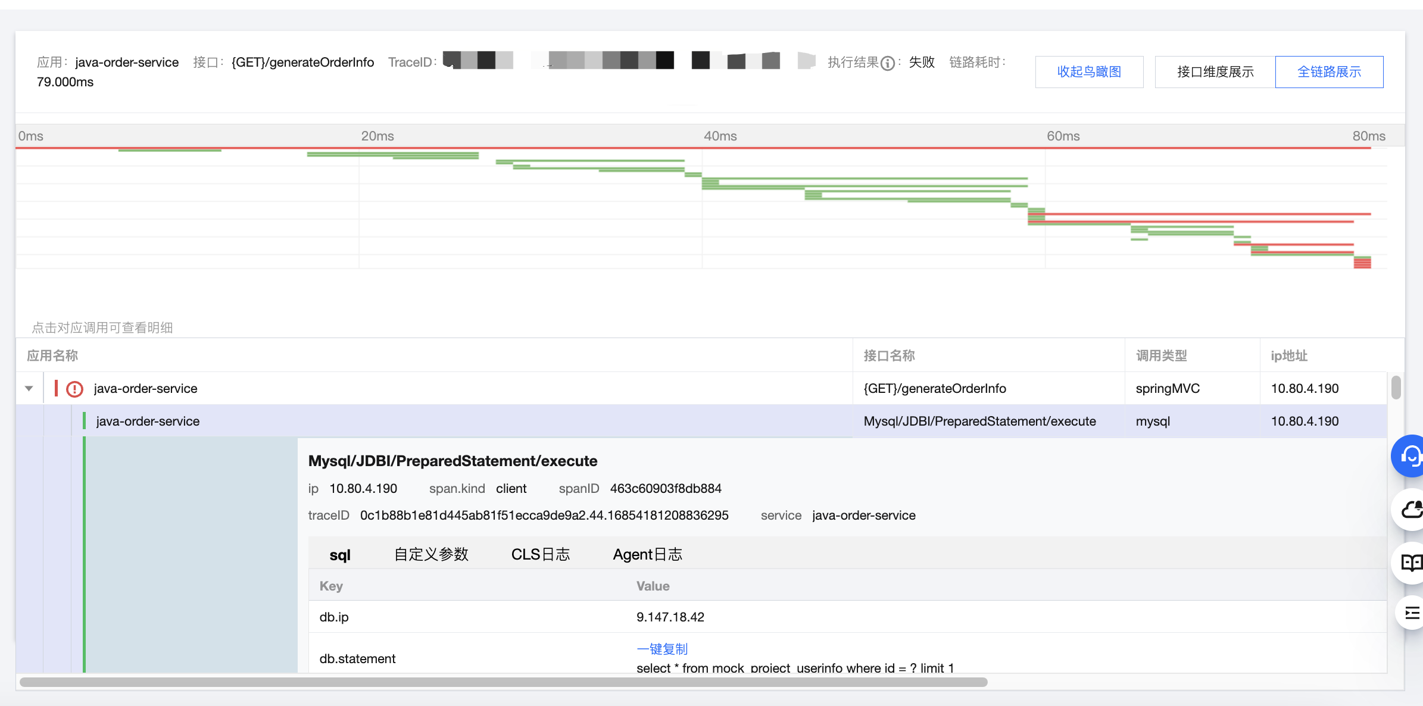Image resolution: width=1423 pixels, height=706 pixels.
Task: Select the top-level java-order-service row
Action: coord(701,389)
